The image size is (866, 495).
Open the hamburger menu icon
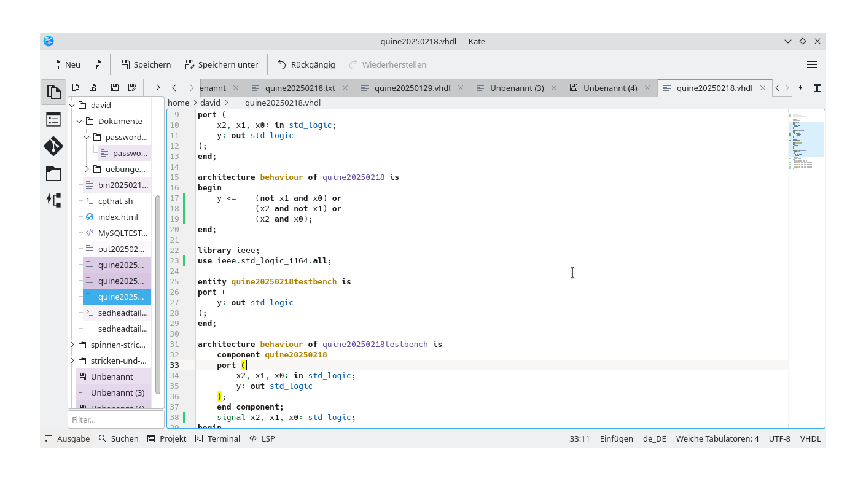(811, 64)
